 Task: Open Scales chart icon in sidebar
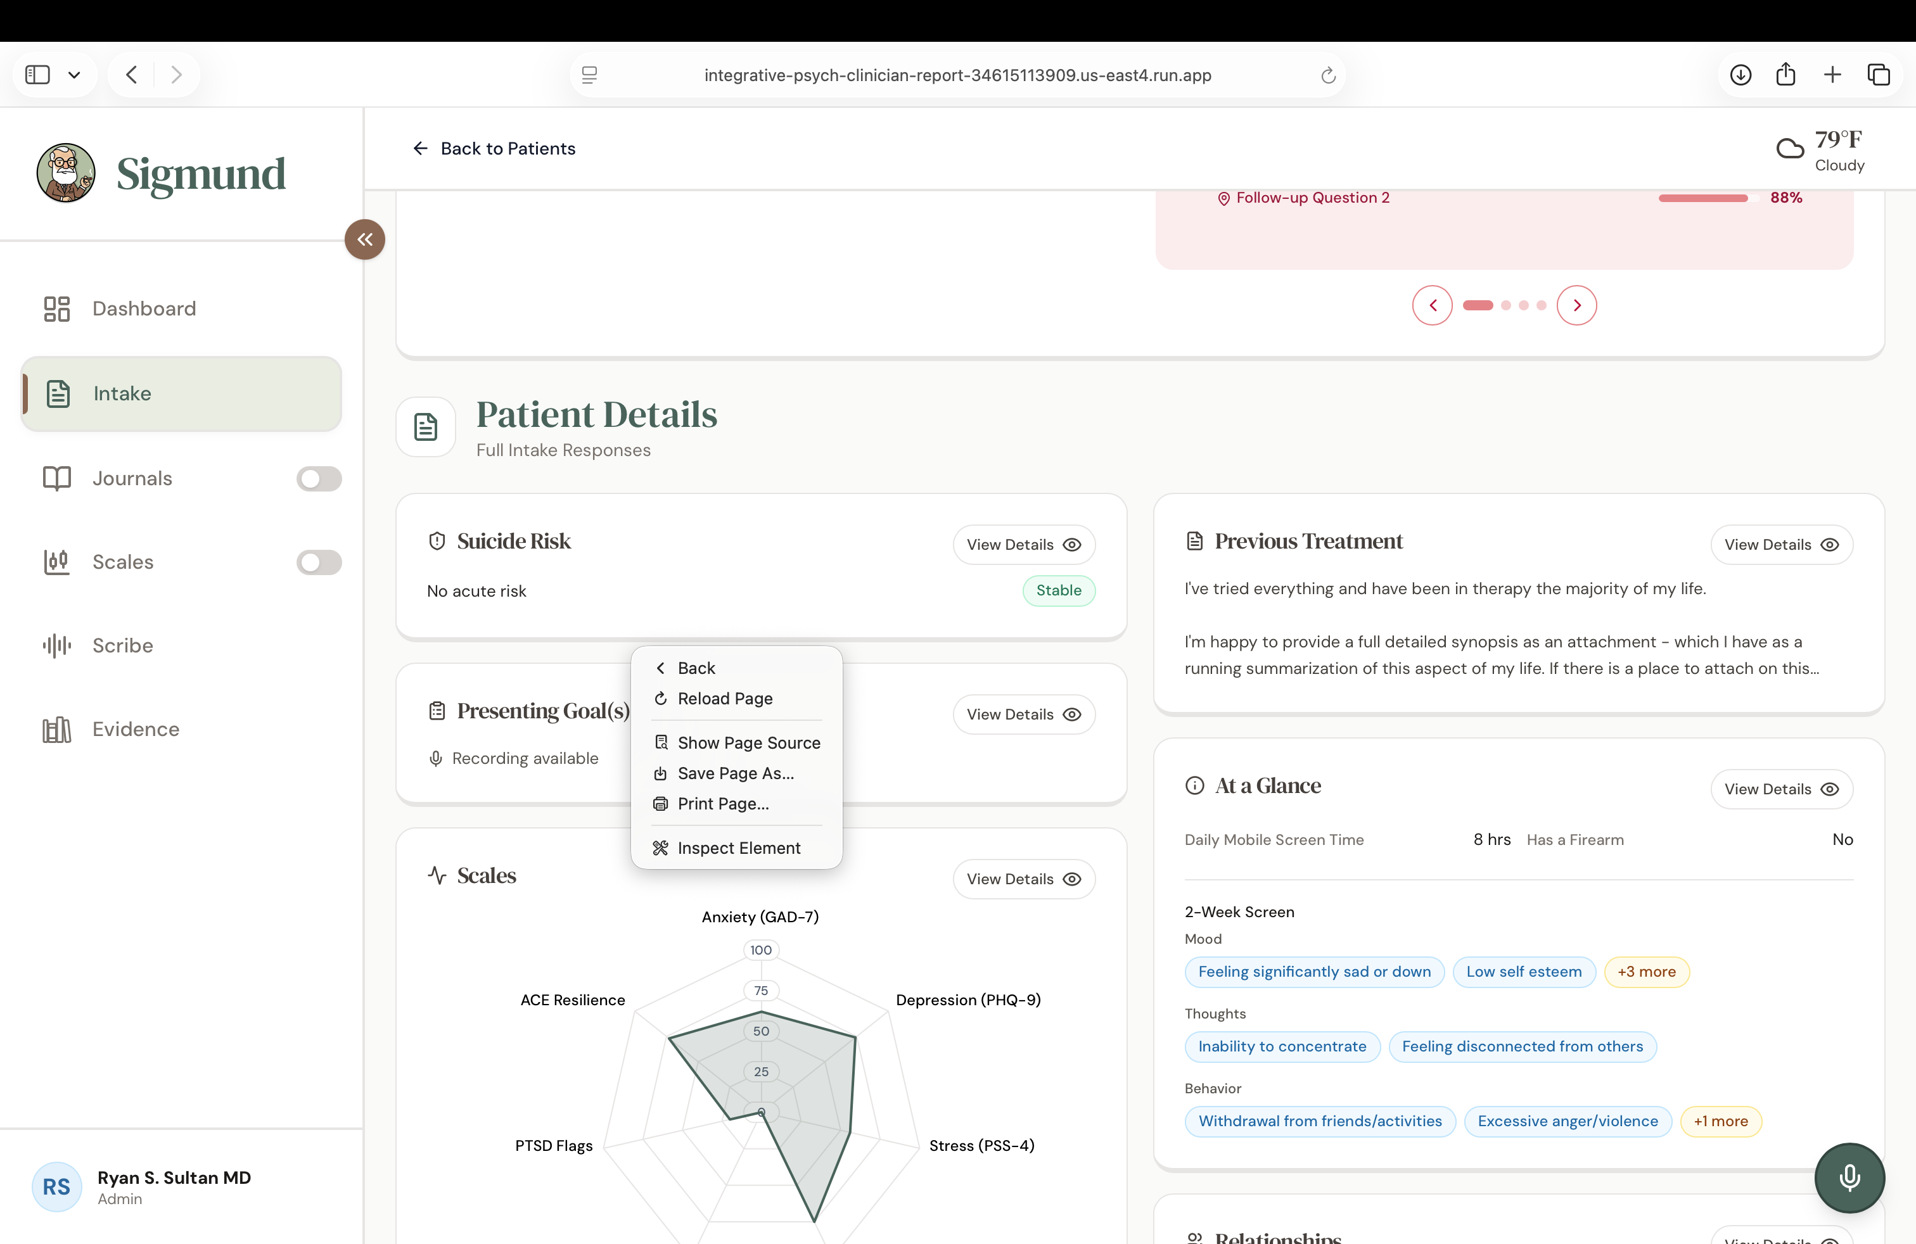[56, 562]
